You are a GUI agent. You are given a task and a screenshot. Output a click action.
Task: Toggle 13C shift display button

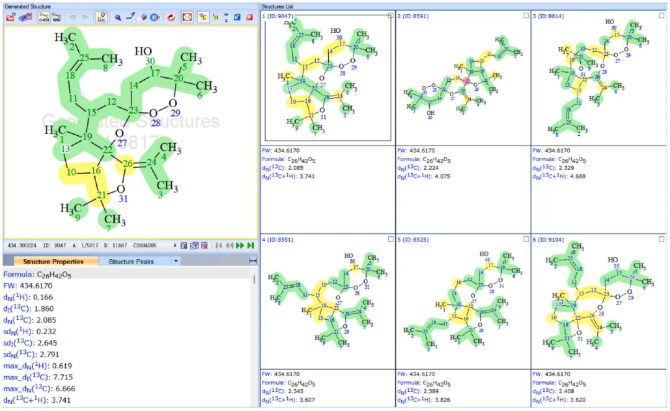[203, 17]
